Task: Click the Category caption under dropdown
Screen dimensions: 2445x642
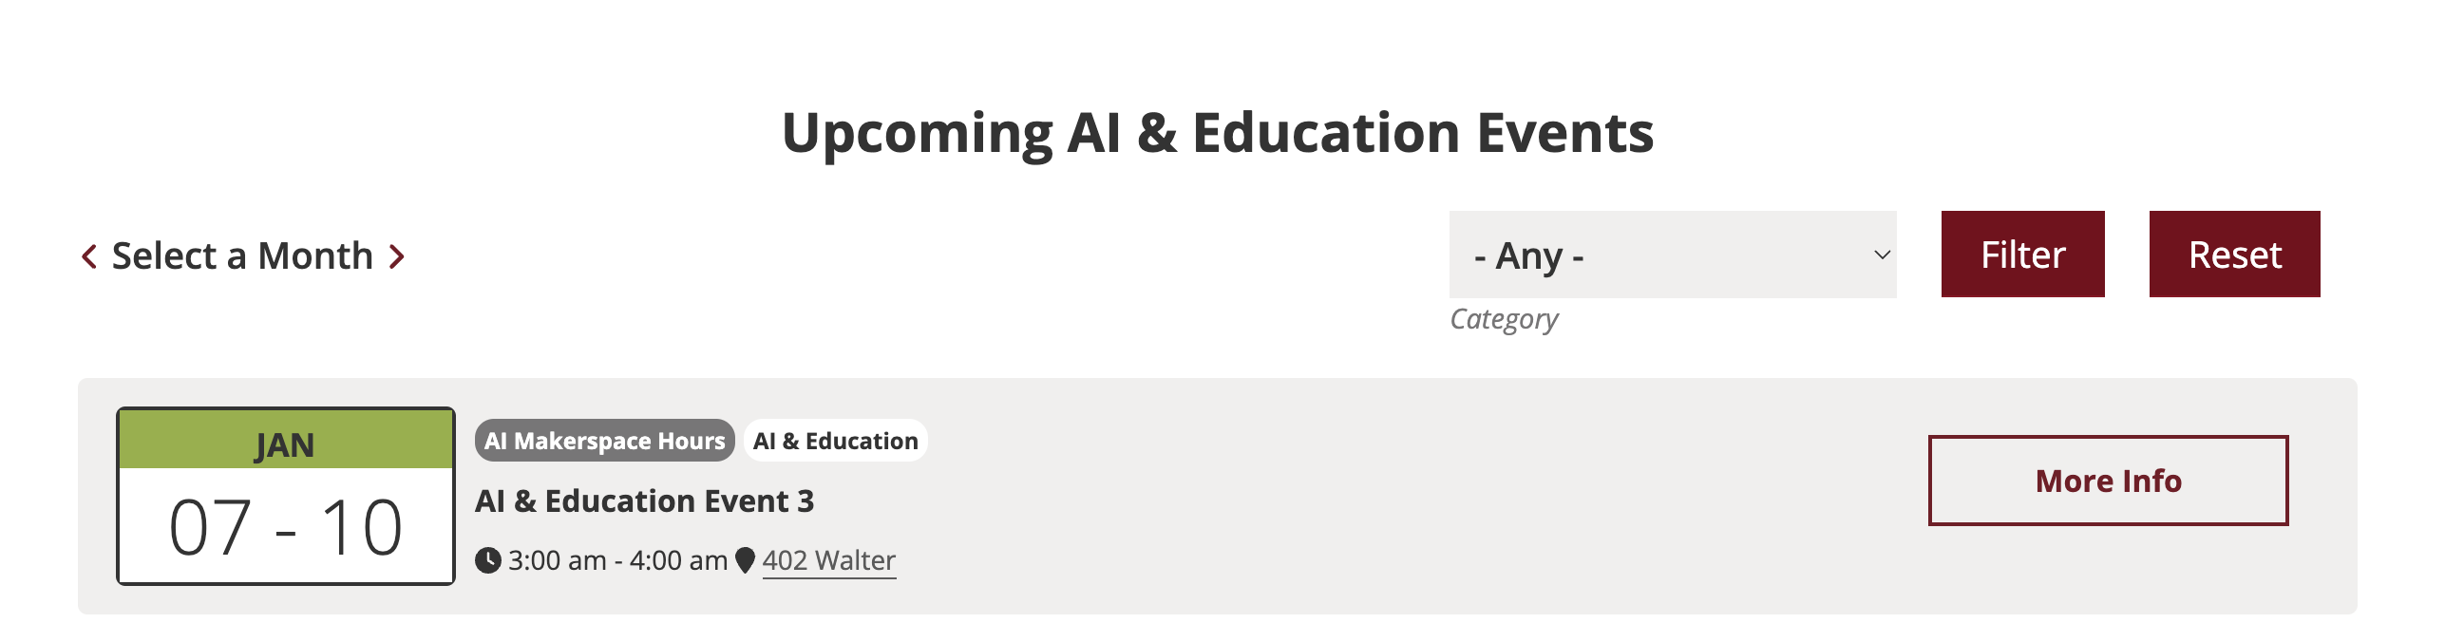Action: click(x=1504, y=319)
